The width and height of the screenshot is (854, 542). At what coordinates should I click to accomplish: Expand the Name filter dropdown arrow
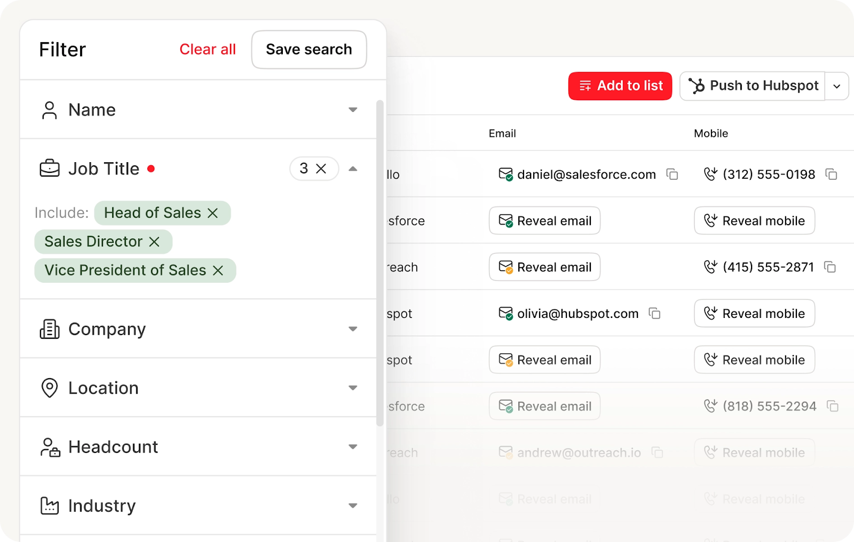click(x=353, y=110)
